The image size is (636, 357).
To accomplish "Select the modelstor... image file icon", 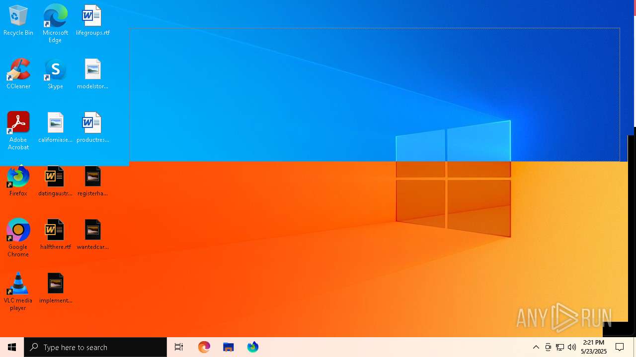I will [x=92, y=74].
